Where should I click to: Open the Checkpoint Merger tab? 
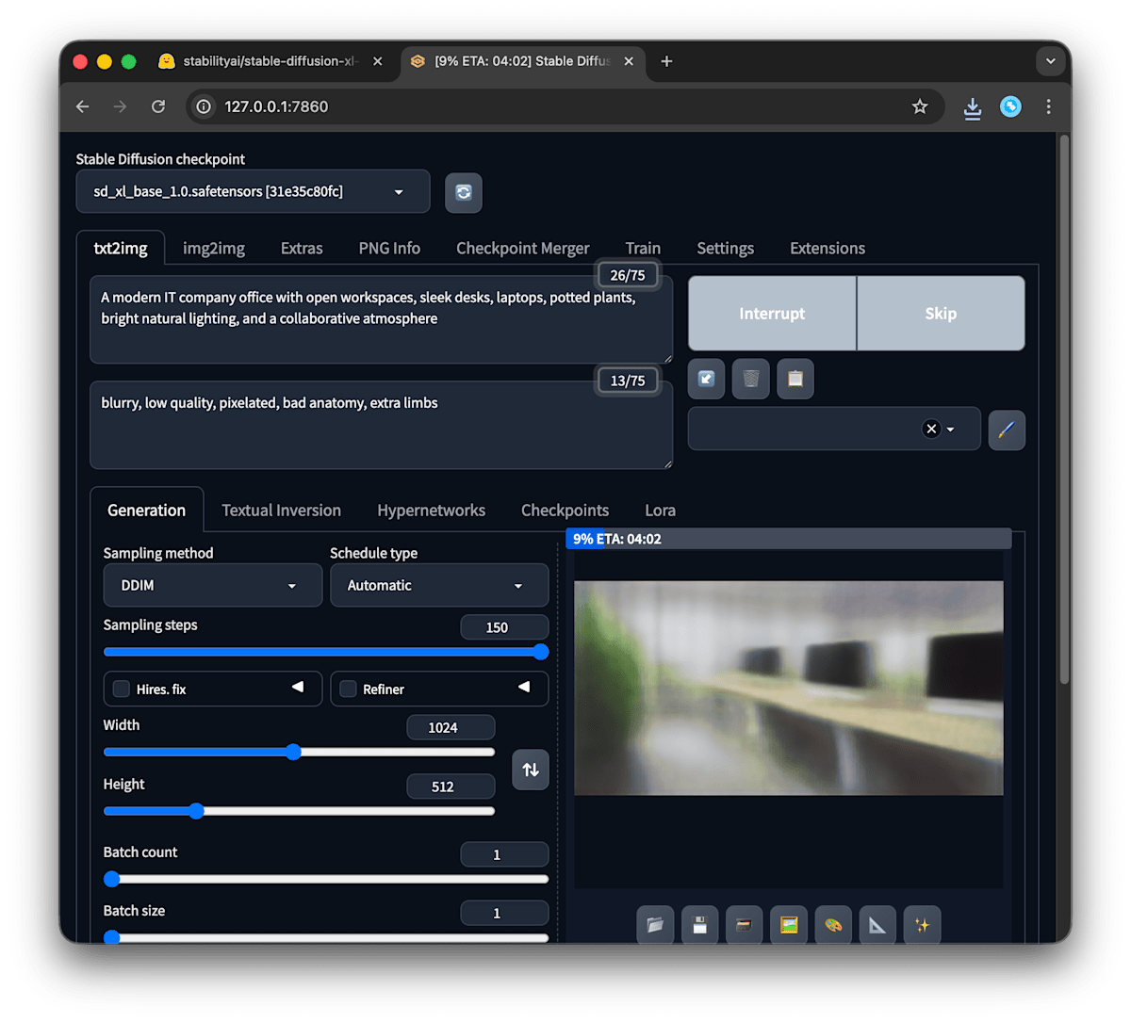(523, 249)
